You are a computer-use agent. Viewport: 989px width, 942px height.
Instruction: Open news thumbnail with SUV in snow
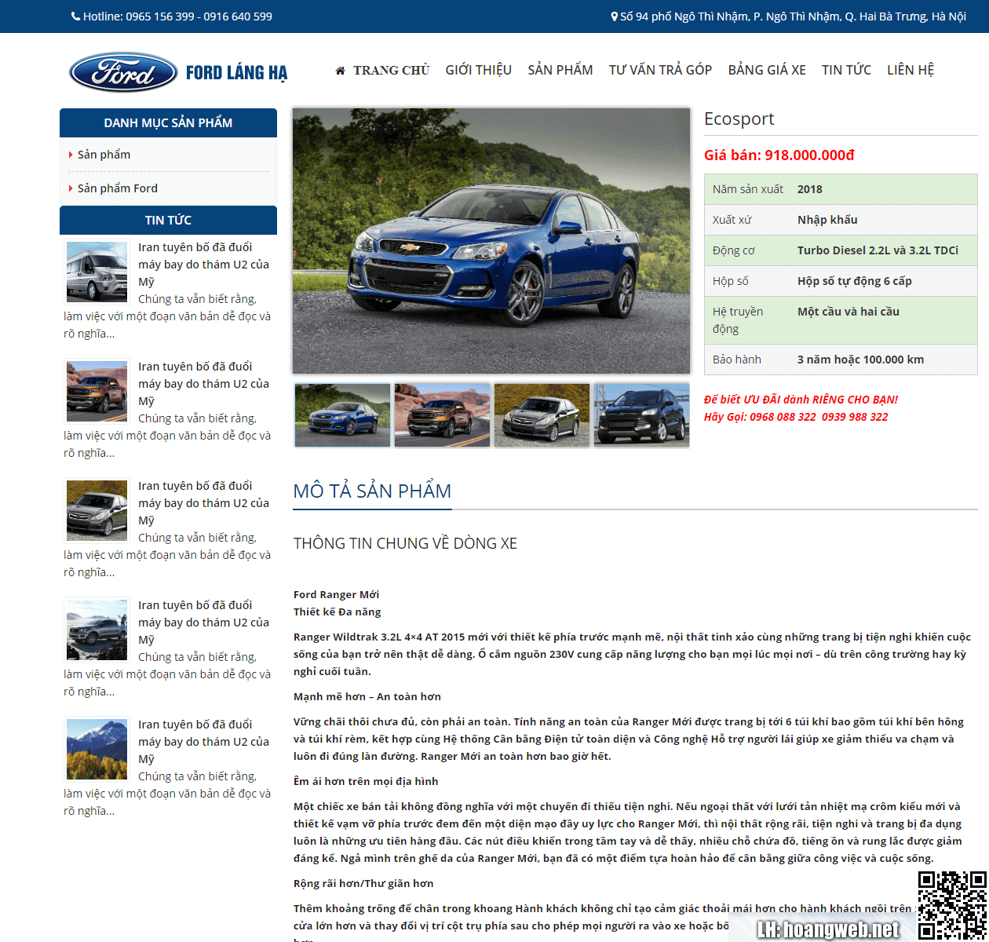[x=97, y=630]
